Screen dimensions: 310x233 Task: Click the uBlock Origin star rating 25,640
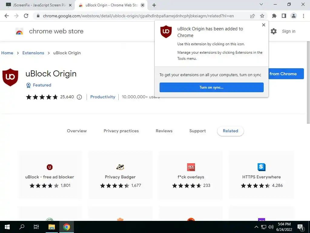coord(50,97)
